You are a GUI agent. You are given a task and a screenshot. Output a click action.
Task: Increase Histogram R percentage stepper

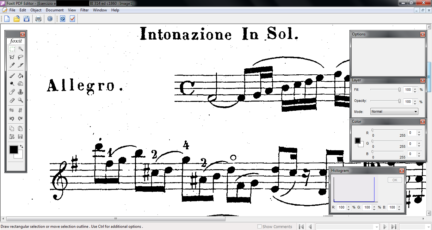click(x=349, y=206)
